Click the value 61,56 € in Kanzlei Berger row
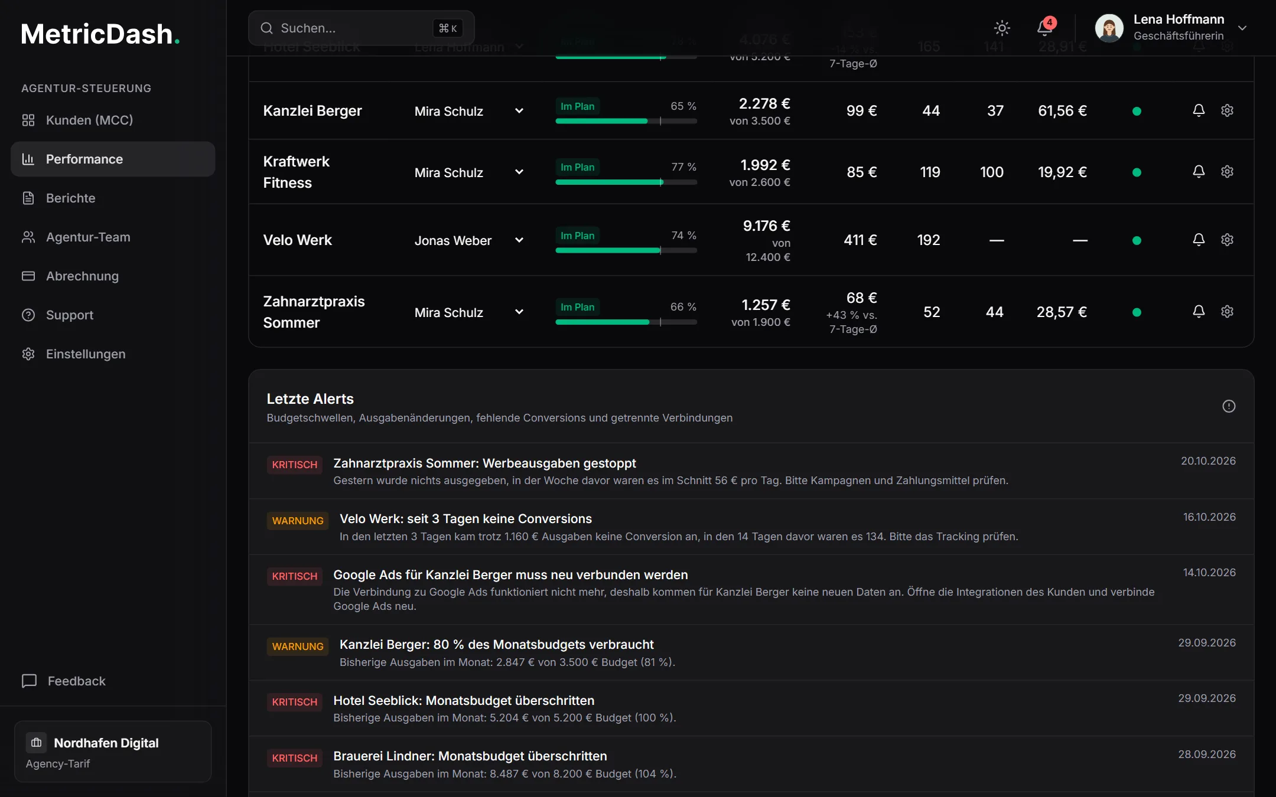This screenshot has width=1276, height=797. pyautogui.click(x=1062, y=111)
